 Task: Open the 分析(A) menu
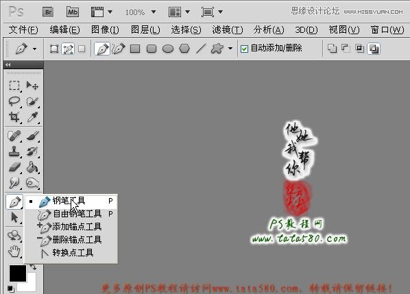pos(269,30)
